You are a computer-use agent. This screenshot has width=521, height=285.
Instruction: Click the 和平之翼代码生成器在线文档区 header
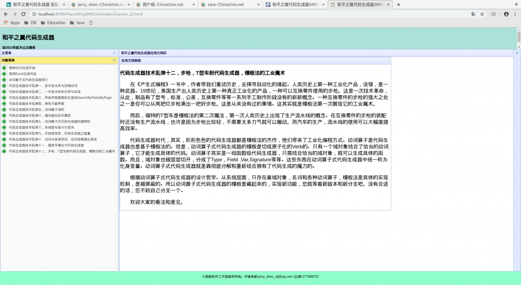click(316, 53)
